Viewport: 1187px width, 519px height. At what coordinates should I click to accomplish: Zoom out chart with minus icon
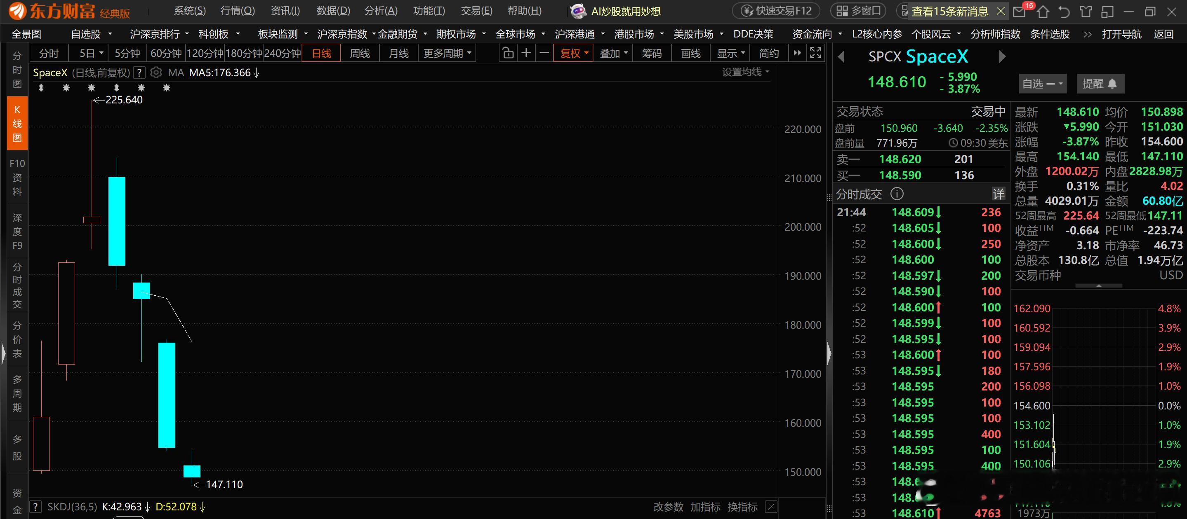point(544,54)
